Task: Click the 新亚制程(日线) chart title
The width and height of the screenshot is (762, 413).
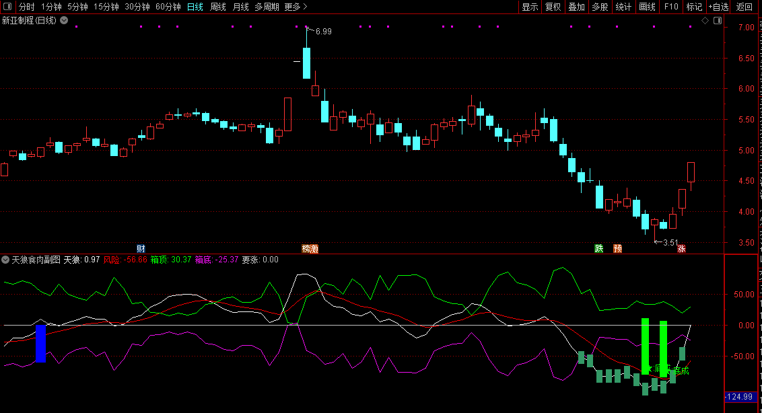Action: (x=29, y=20)
